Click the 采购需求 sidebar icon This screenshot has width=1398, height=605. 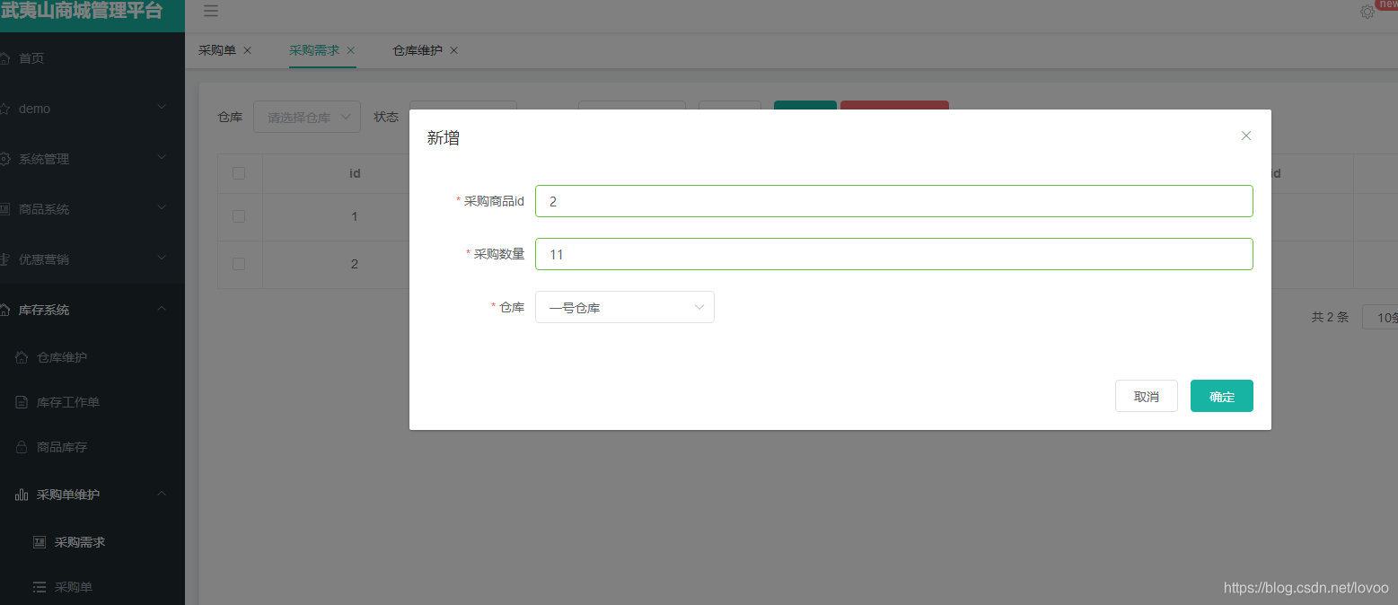click(40, 542)
